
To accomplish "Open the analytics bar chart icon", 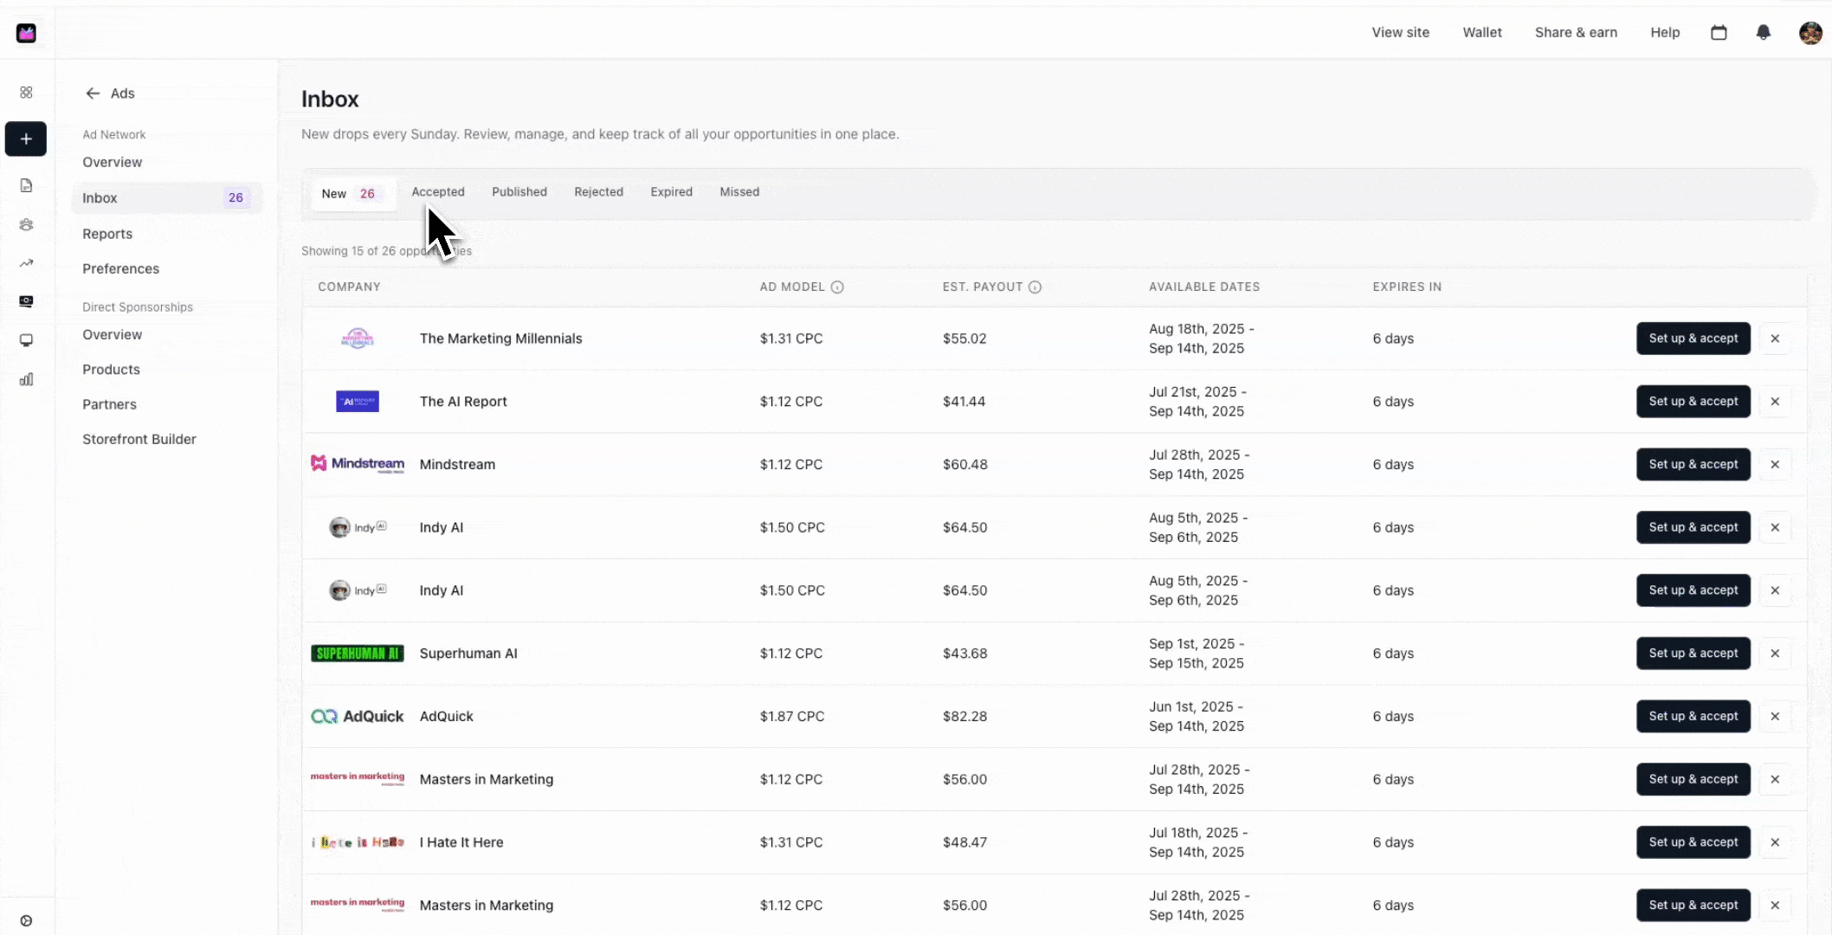I will 26,379.
